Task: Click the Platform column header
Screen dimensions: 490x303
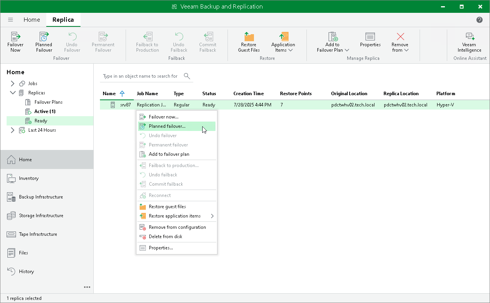Action: [446, 94]
